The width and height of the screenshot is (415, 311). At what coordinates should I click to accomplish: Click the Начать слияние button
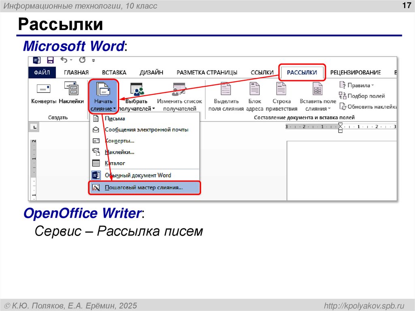(x=103, y=97)
